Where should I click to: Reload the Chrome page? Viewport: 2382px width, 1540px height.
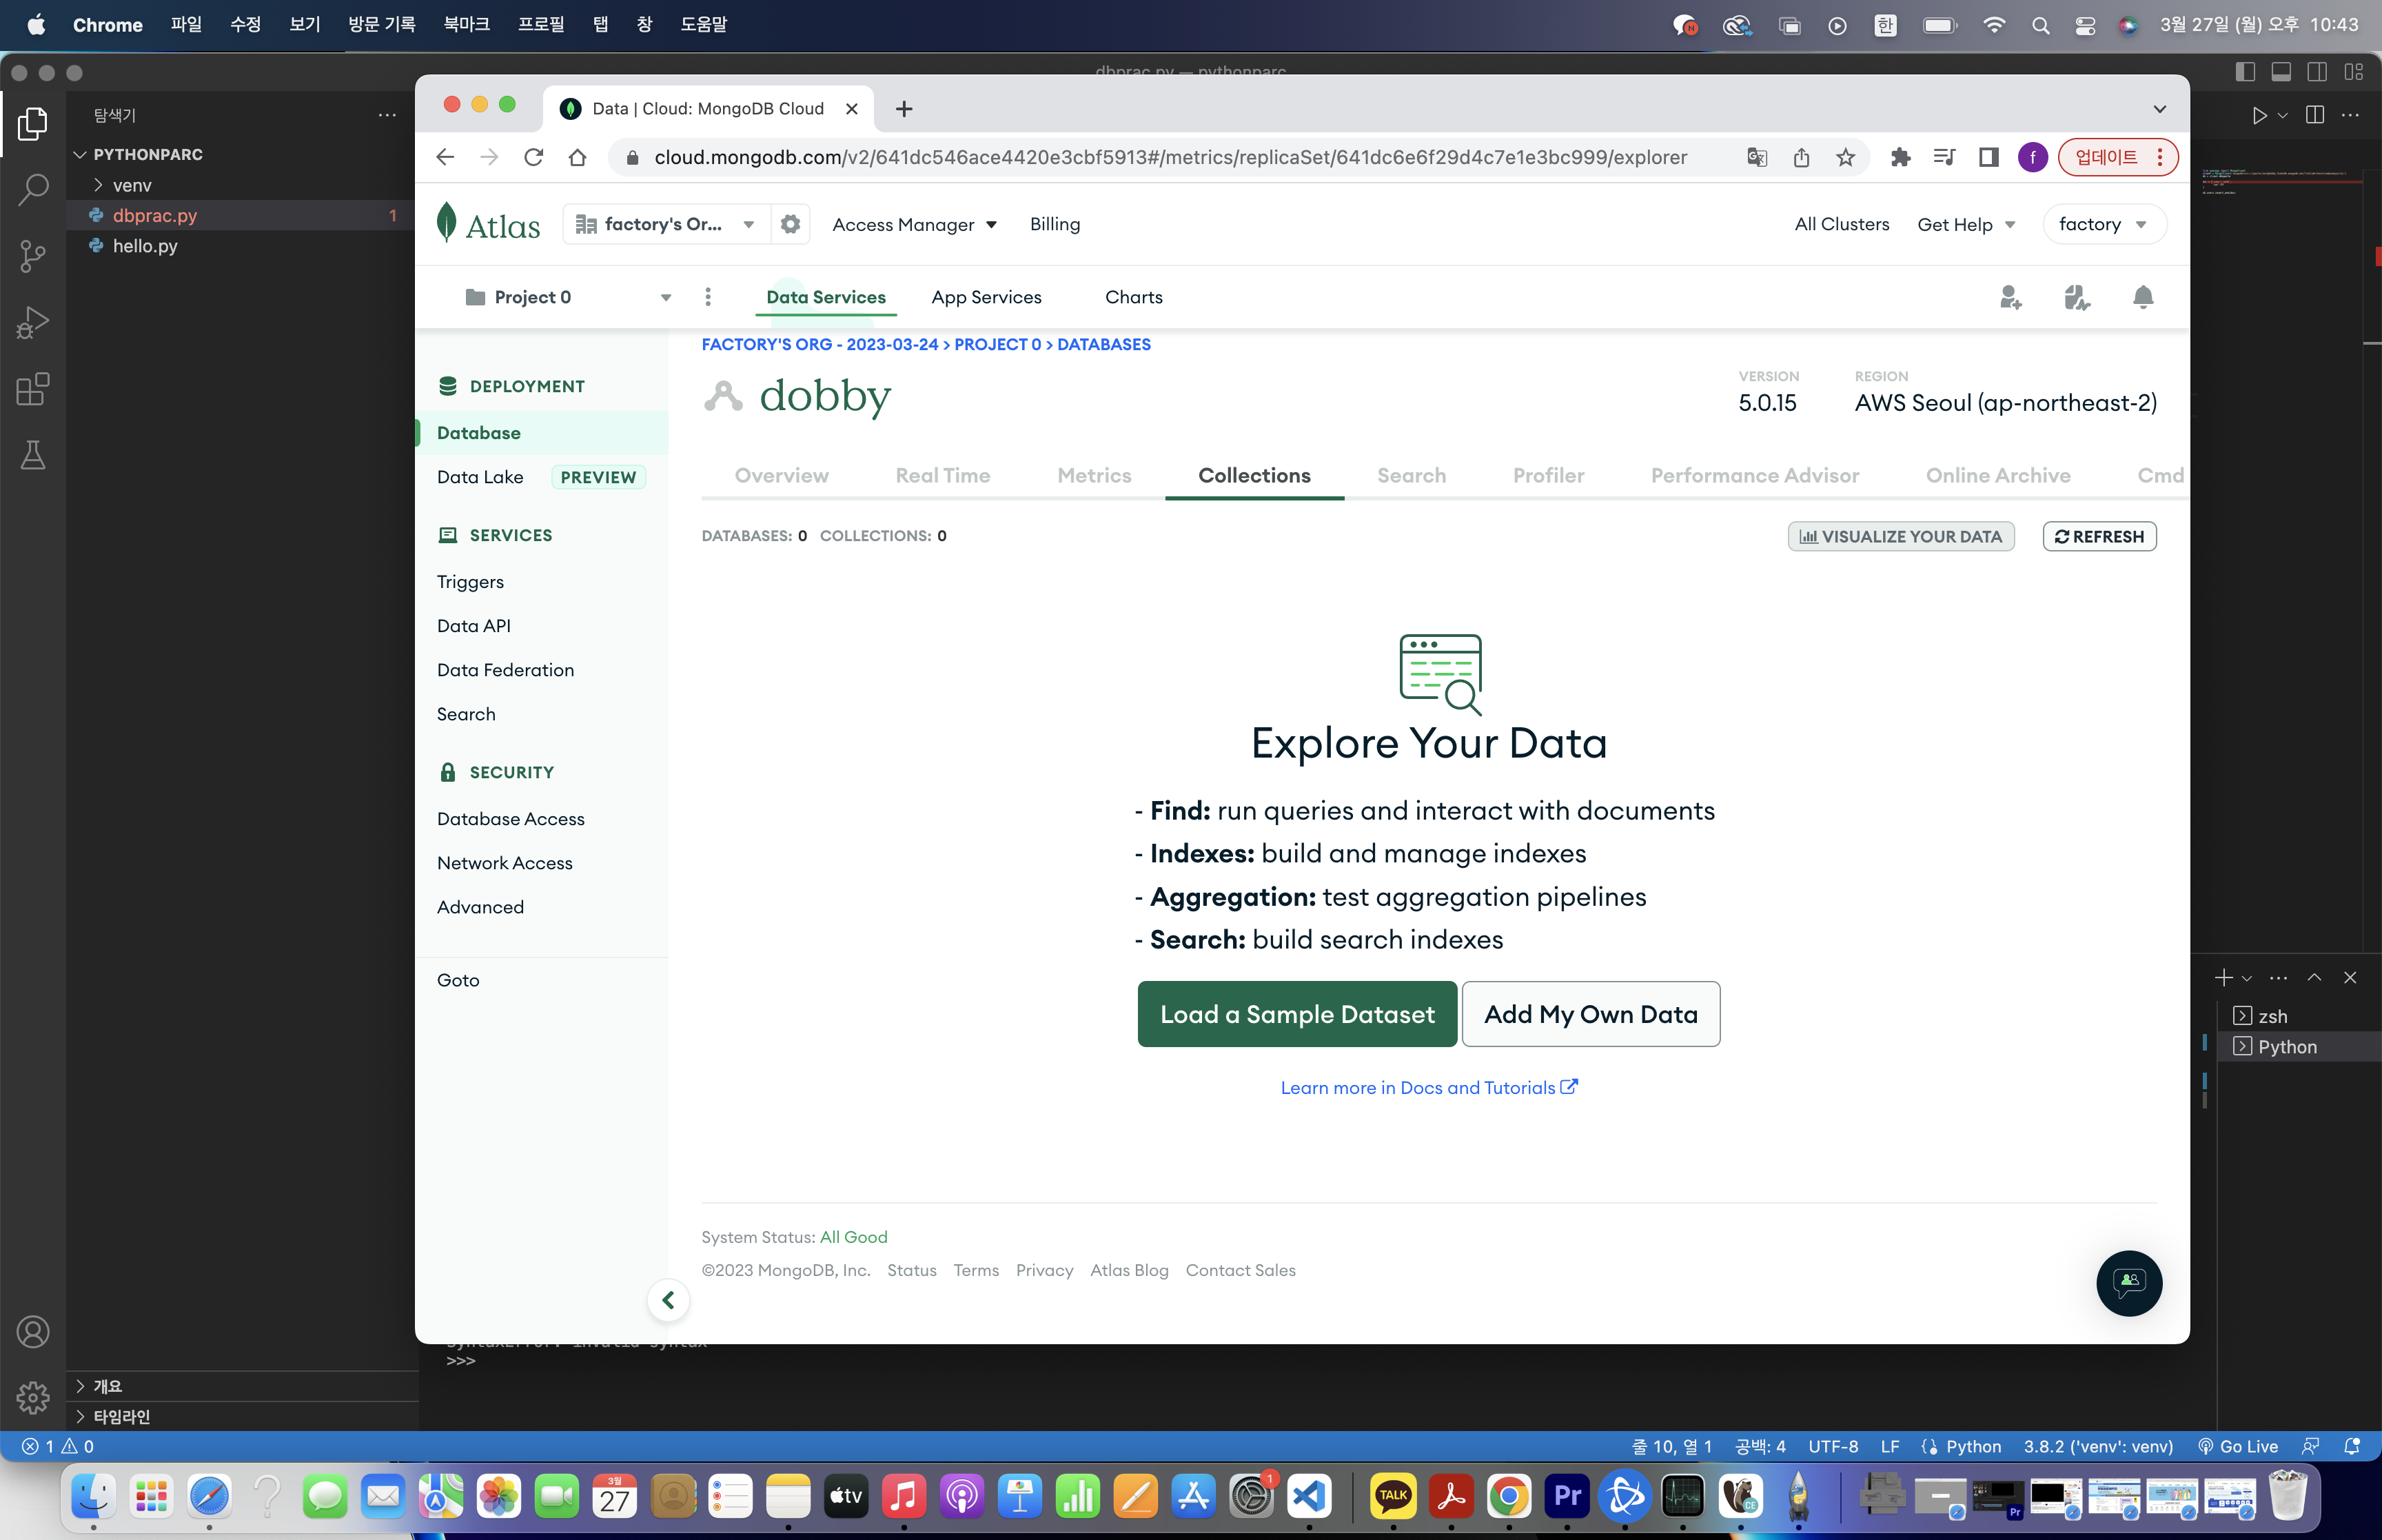[x=533, y=157]
